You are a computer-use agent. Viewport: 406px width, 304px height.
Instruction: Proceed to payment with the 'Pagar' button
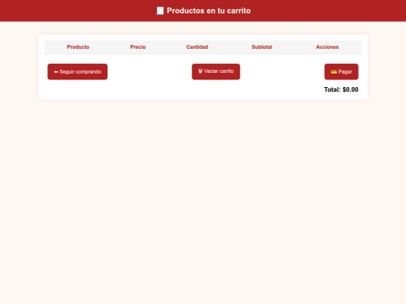coord(341,71)
